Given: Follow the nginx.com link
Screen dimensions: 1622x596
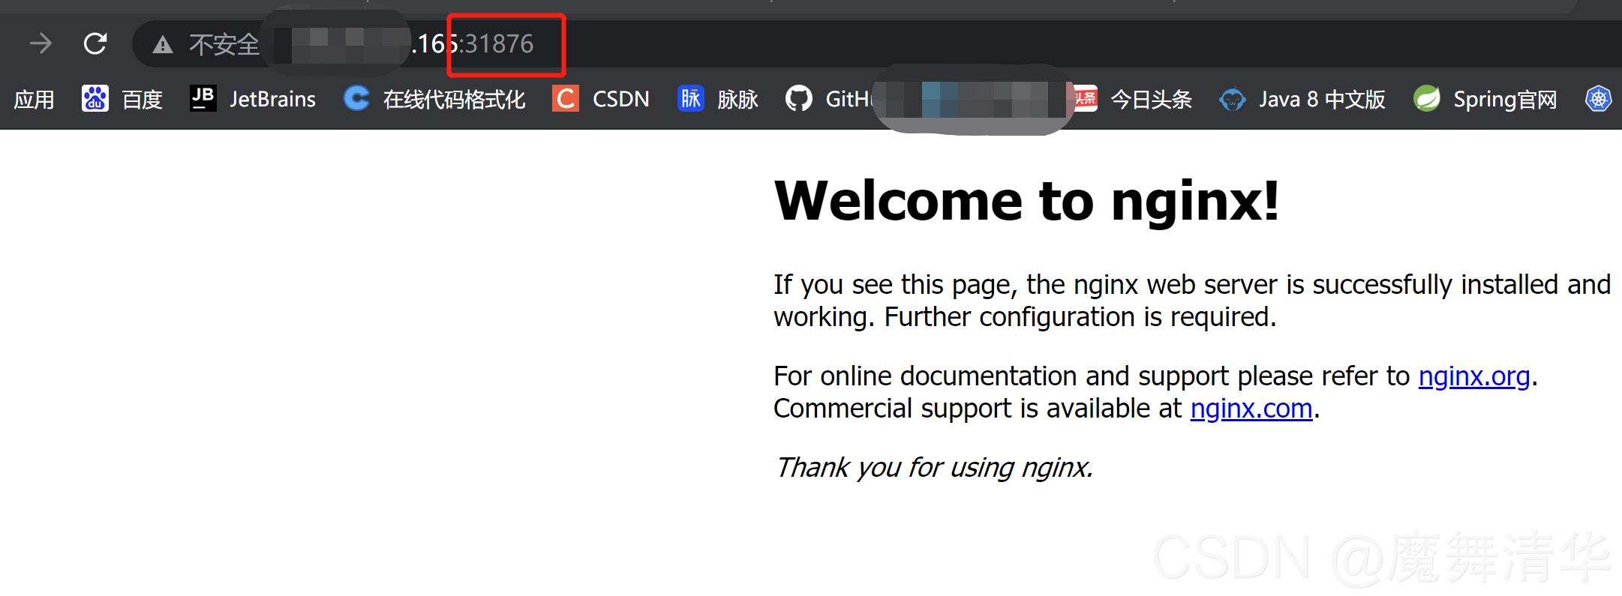Looking at the screenshot, I should [1251, 408].
